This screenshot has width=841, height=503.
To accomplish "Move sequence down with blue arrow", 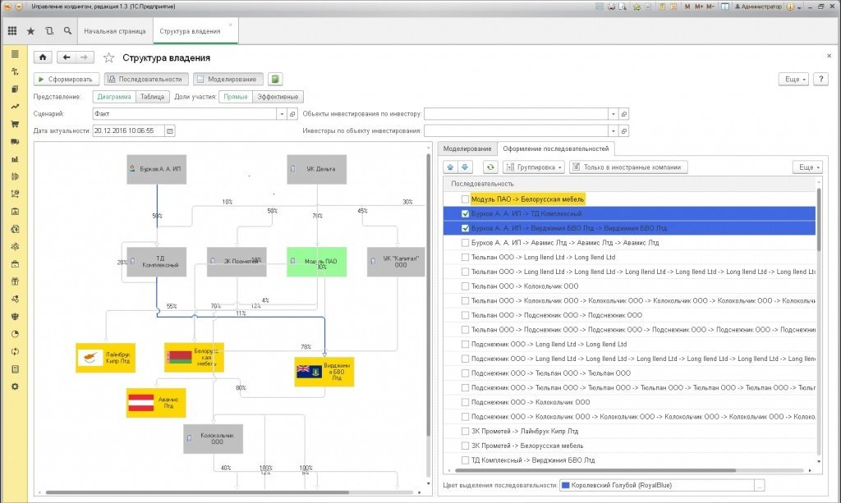I will click(465, 167).
